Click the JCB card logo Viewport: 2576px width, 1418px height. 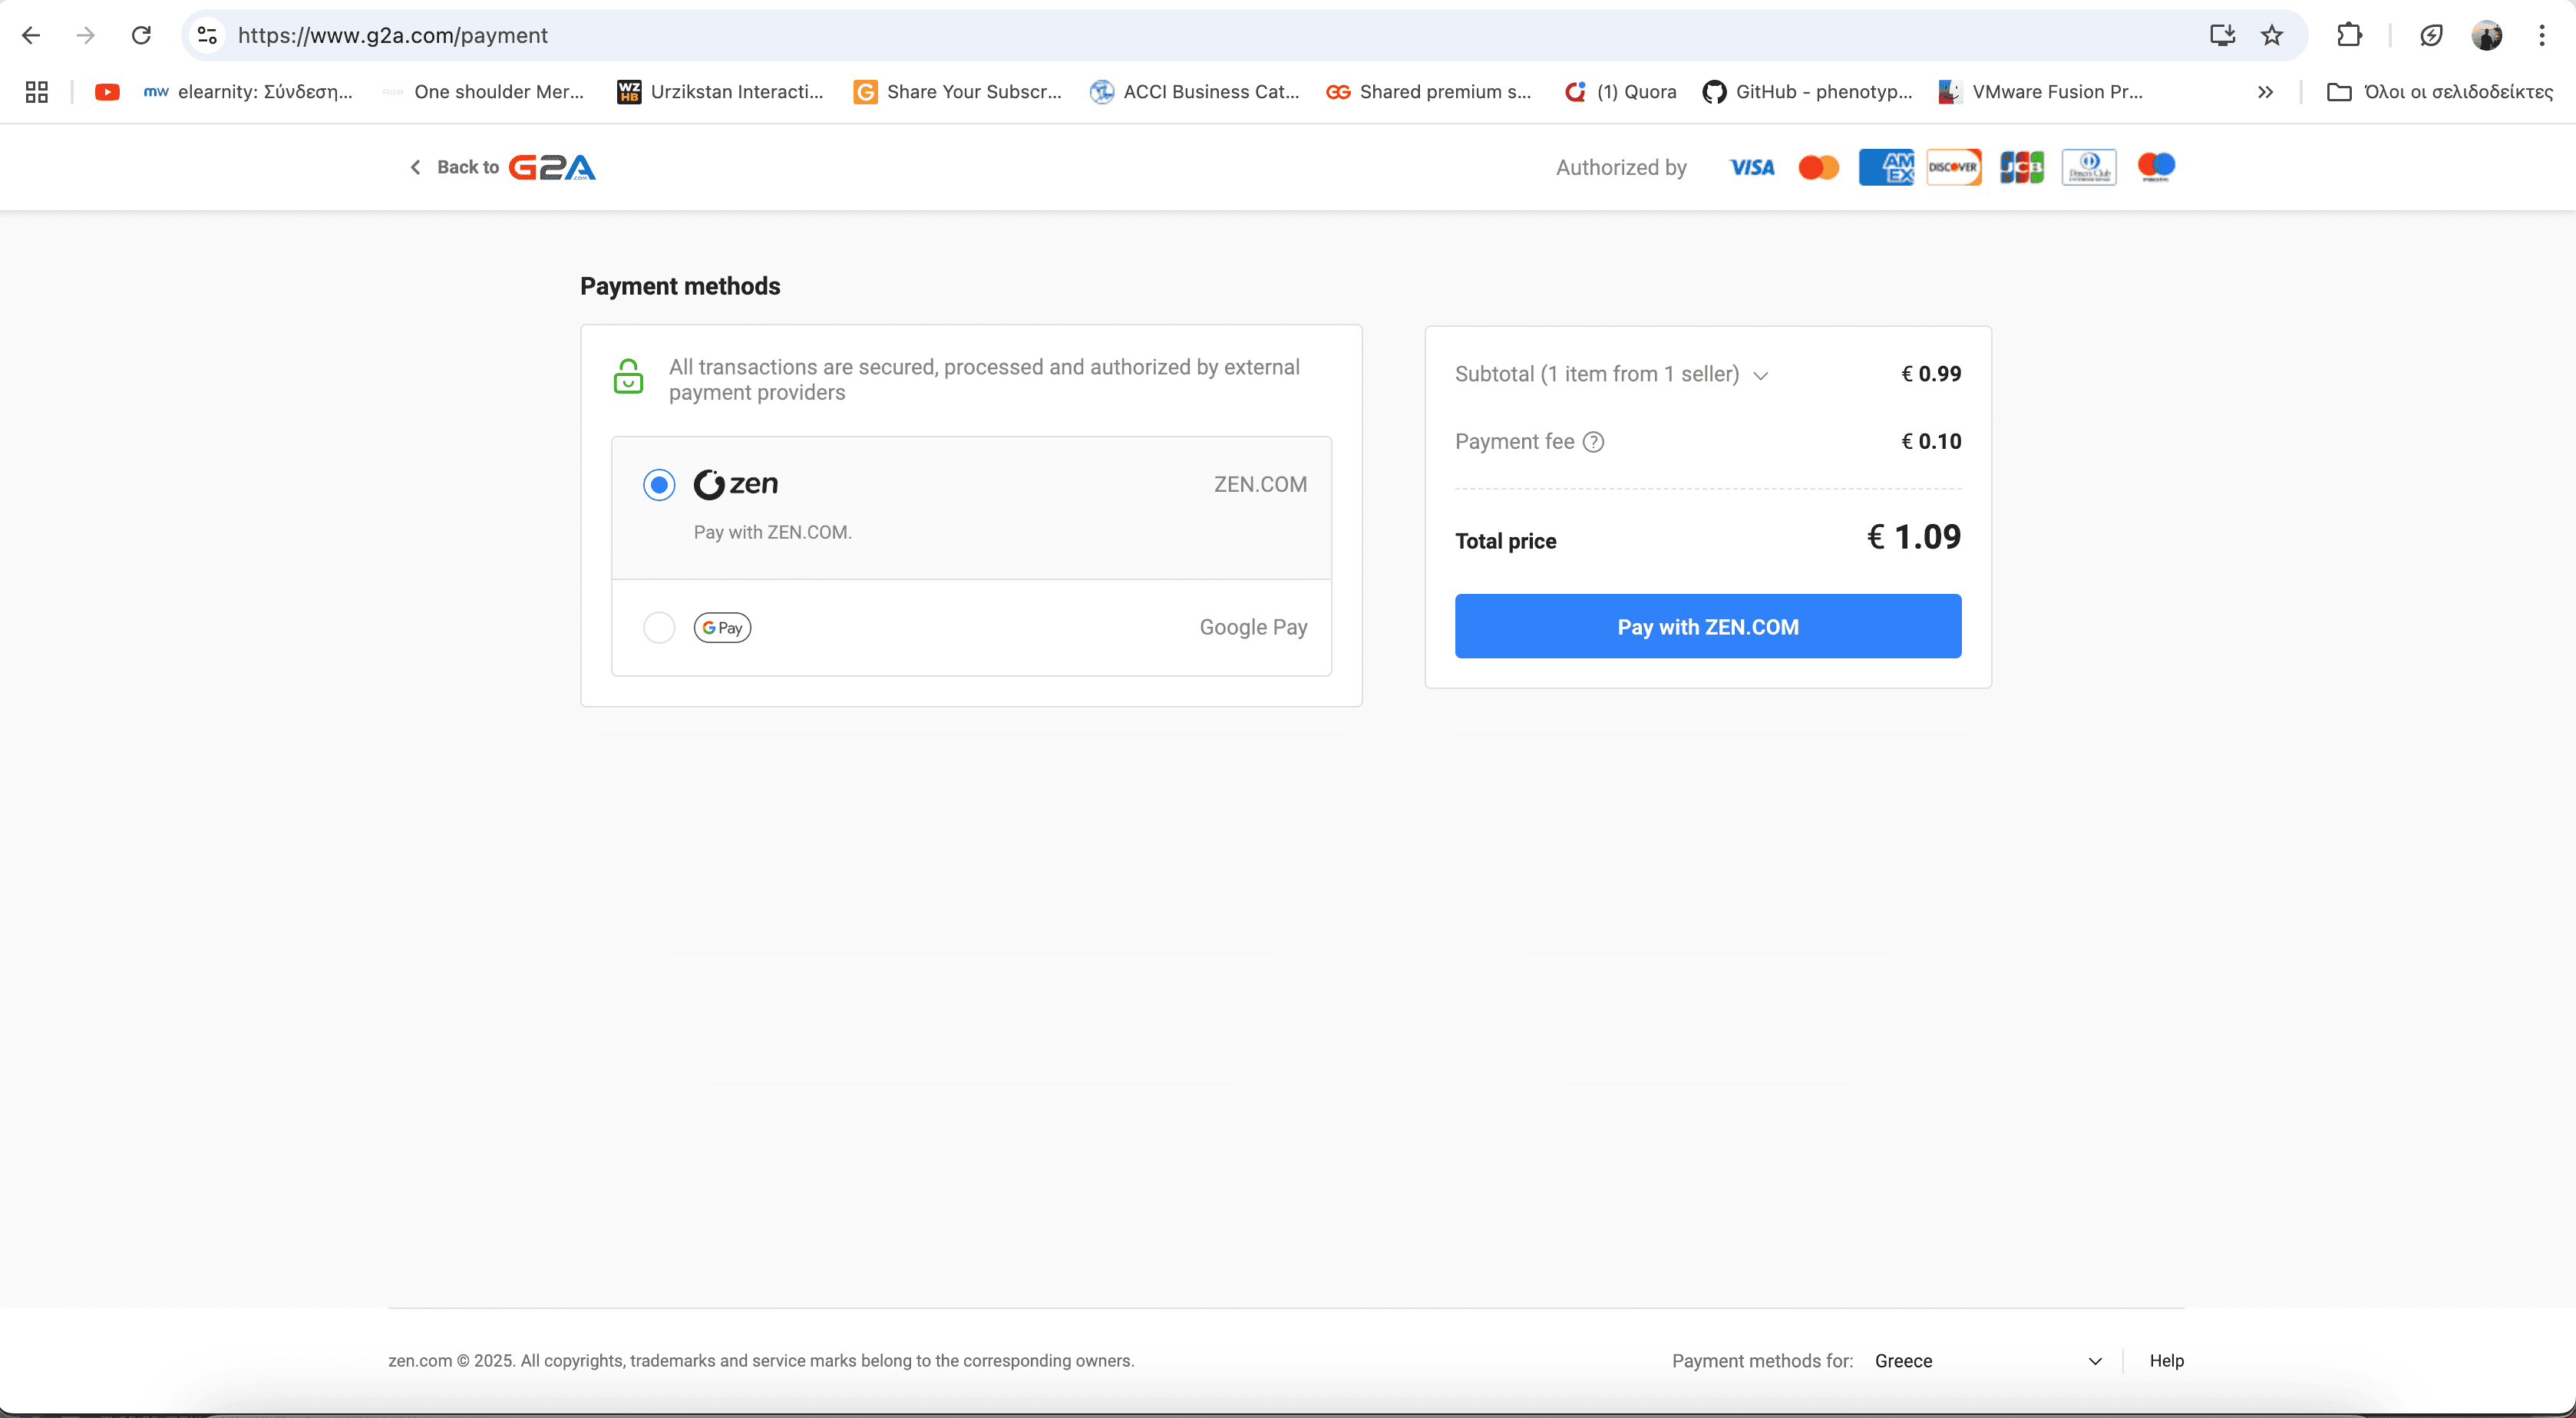coord(2021,167)
